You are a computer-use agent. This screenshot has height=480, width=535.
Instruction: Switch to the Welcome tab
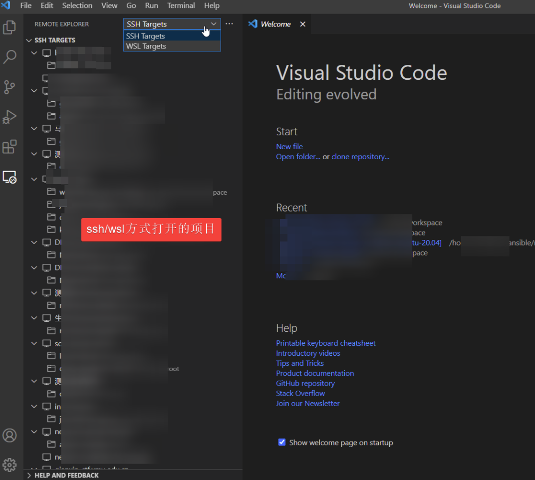click(x=275, y=24)
